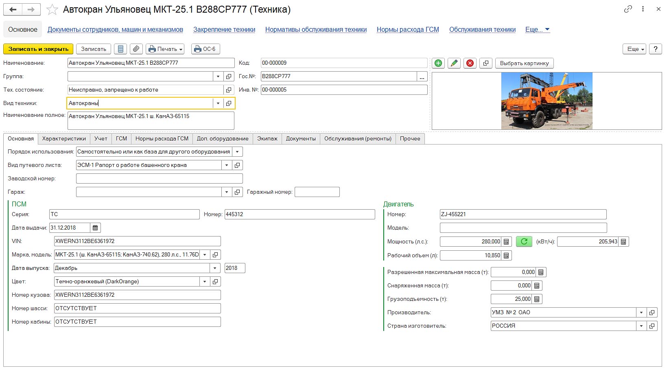This screenshot has height=370, width=669.
Task: Open calculator for Мощность (л.с.)
Action: 506,242
